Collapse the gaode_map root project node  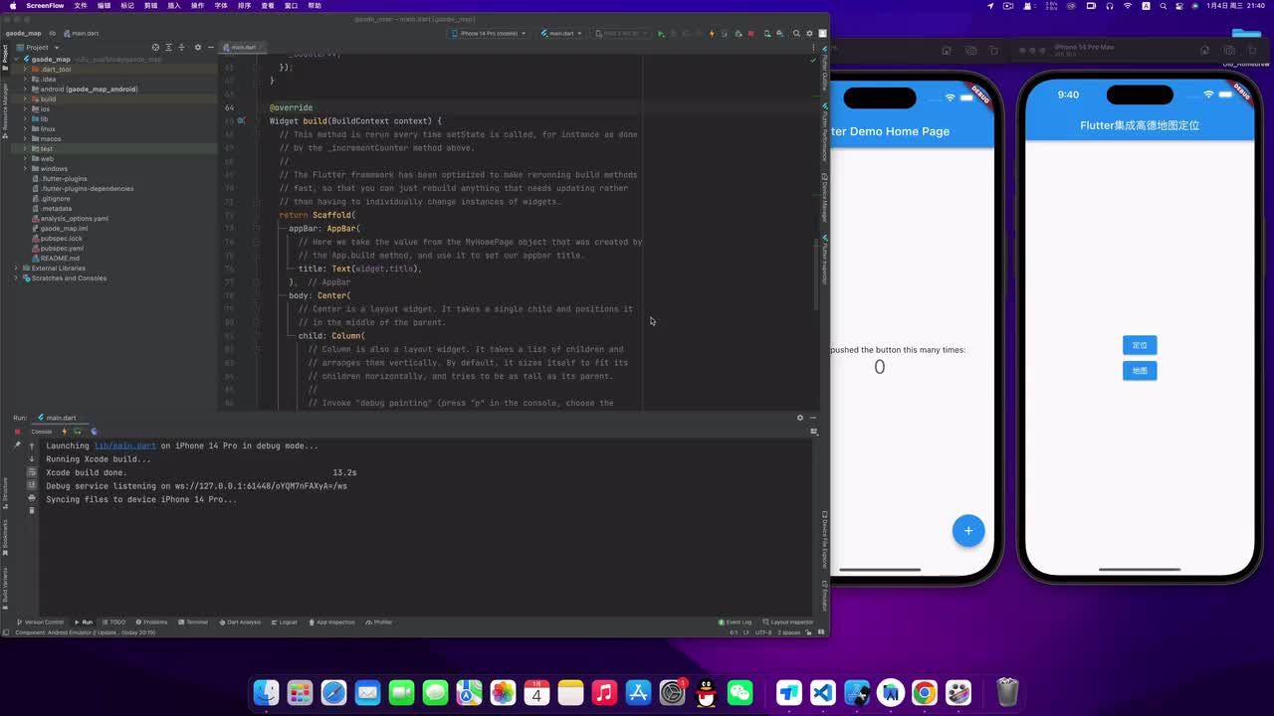pos(16,60)
